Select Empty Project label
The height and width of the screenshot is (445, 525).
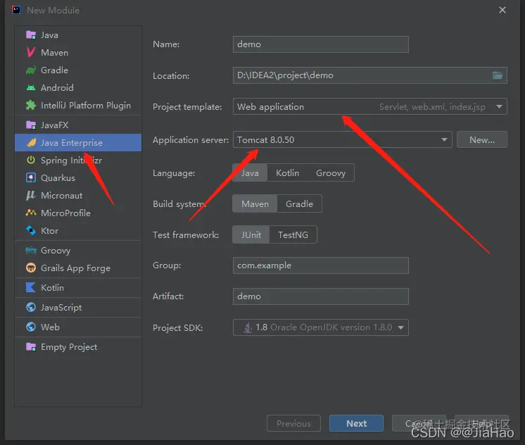69,347
